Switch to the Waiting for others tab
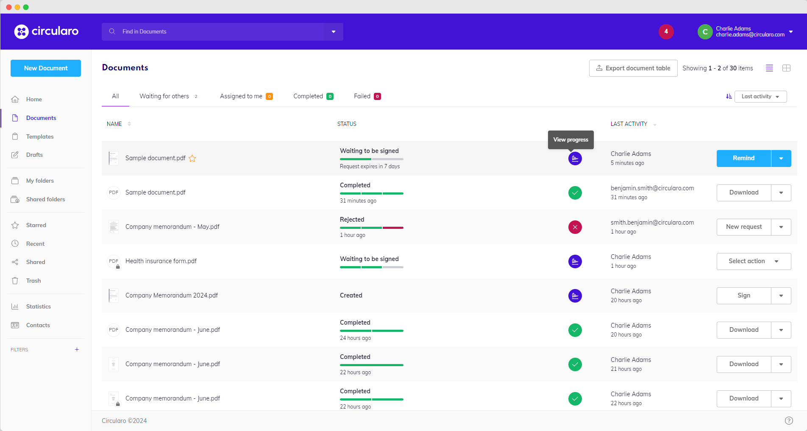The height and width of the screenshot is (431, 807). pos(164,96)
